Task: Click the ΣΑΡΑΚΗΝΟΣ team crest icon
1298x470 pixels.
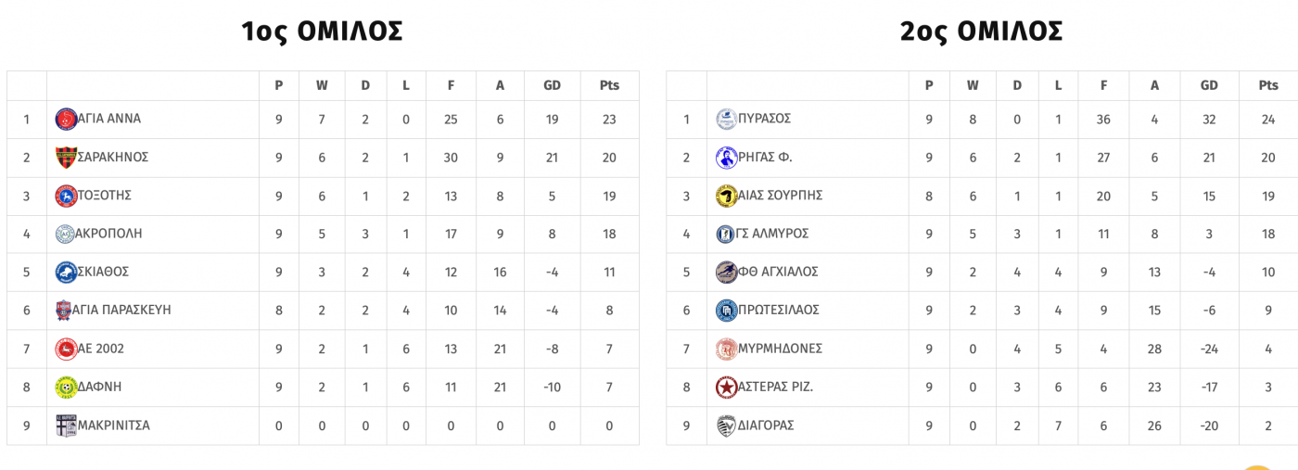Action: [66, 158]
